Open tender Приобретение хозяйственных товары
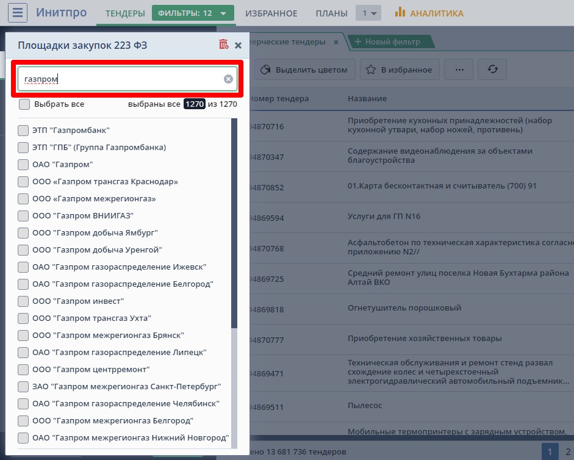Image resolution: width=574 pixels, height=460 pixels. 425,339
